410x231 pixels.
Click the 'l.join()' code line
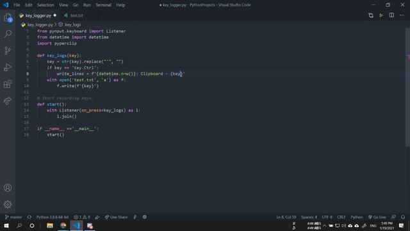[x=67, y=116]
